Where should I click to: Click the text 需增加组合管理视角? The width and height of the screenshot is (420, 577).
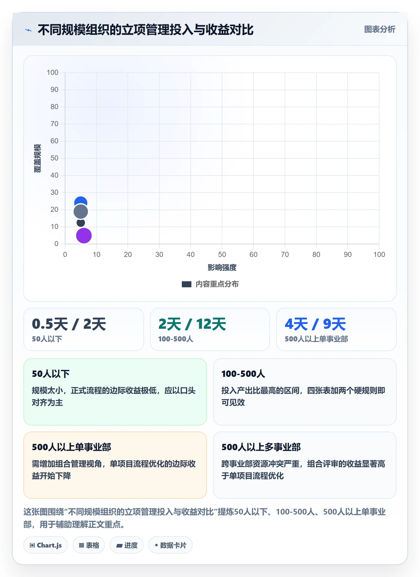coord(67,464)
